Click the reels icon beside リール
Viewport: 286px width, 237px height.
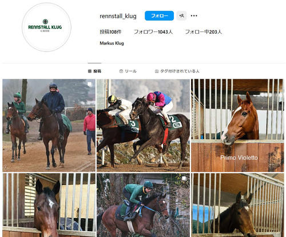pyautogui.click(x=121, y=71)
